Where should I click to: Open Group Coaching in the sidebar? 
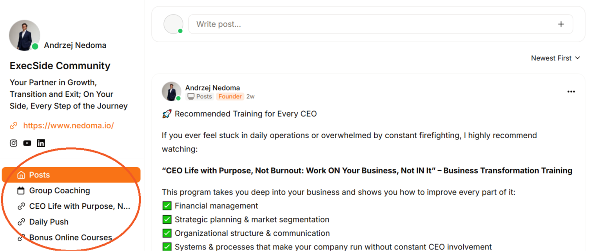[60, 191]
